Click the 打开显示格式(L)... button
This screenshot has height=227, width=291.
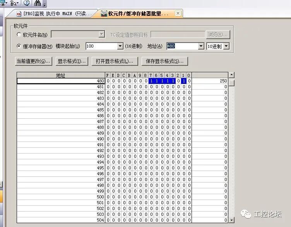[x=115, y=61]
